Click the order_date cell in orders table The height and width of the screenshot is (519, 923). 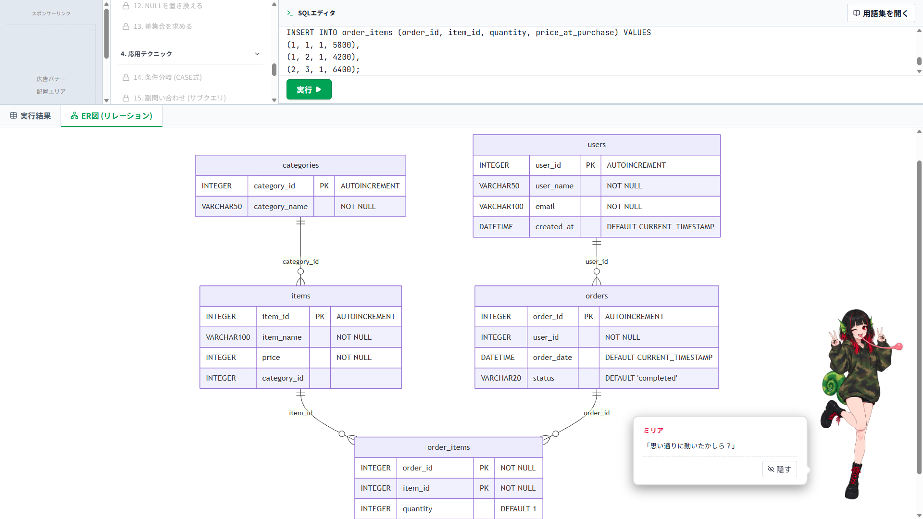pos(552,358)
